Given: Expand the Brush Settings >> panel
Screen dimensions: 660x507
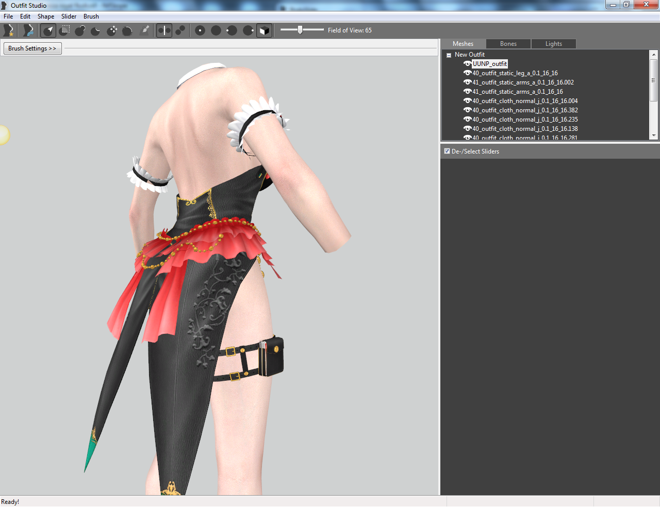Looking at the screenshot, I should pos(32,48).
